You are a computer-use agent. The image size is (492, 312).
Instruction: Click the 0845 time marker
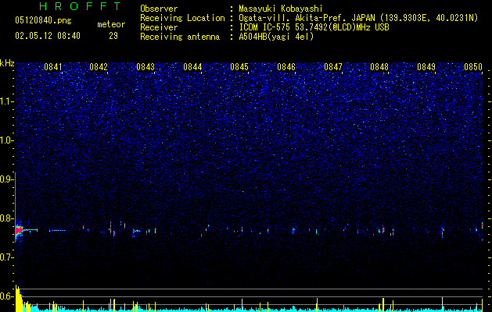coord(239,67)
